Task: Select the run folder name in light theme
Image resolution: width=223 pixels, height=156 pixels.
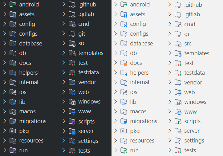Action: click(x=134, y=150)
